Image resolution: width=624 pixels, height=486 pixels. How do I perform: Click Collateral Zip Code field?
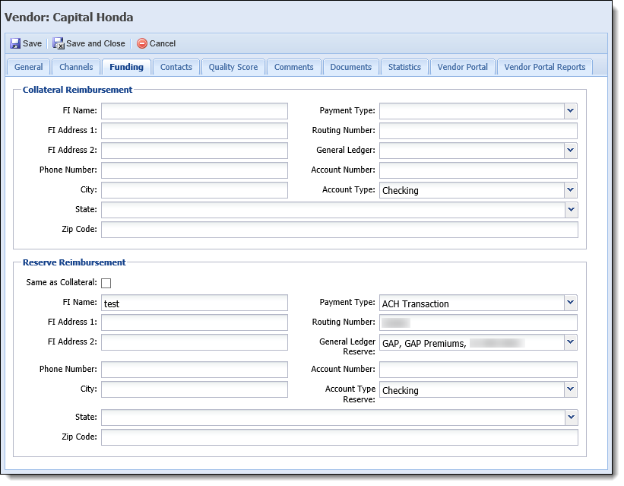click(x=340, y=230)
